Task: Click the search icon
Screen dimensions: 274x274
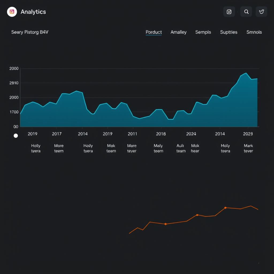Action: point(246,12)
